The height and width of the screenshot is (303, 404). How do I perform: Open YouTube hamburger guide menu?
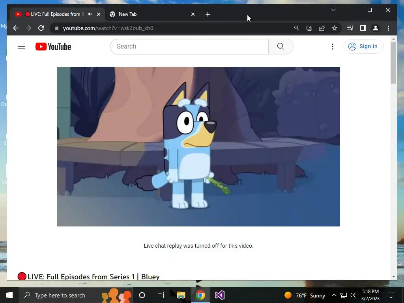tap(21, 47)
